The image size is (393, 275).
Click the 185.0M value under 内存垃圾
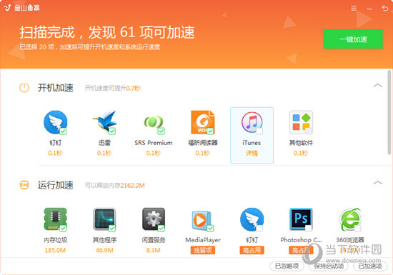[x=56, y=250]
